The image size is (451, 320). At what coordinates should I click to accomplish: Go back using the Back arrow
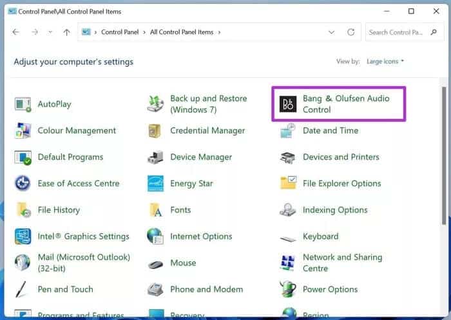coord(16,32)
